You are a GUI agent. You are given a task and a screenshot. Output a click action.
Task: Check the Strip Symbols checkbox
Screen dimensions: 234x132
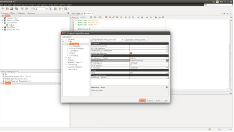coord(131,65)
